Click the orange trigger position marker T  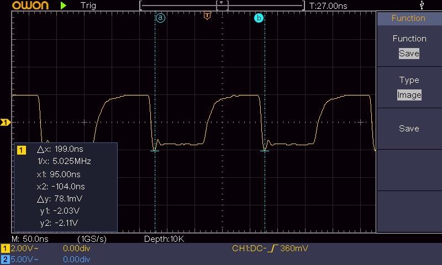(207, 15)
